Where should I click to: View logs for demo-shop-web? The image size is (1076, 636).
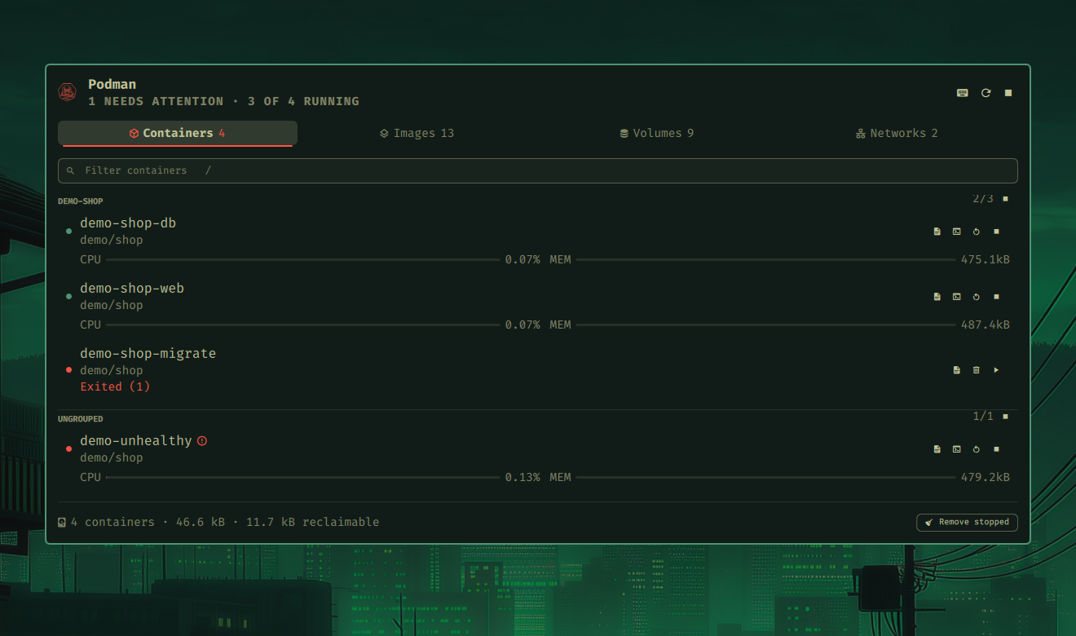937,297
